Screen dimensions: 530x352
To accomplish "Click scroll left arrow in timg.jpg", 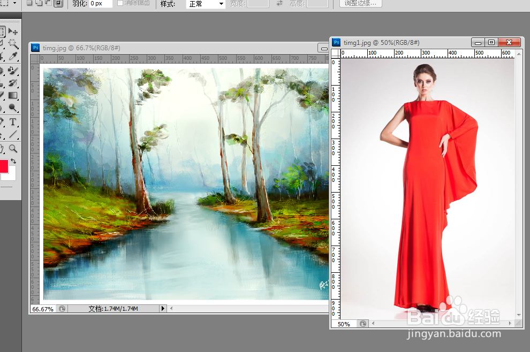I will [x=171, y=309].
